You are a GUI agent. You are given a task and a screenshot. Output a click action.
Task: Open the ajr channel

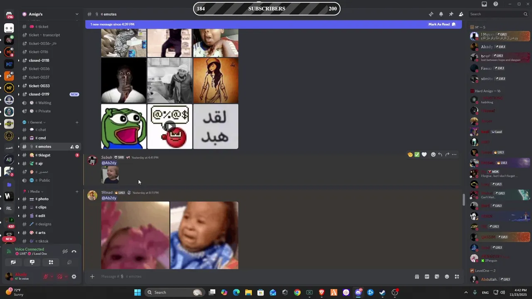tap(50, 164)
